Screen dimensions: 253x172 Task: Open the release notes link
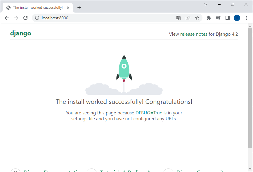pos(194,34)
